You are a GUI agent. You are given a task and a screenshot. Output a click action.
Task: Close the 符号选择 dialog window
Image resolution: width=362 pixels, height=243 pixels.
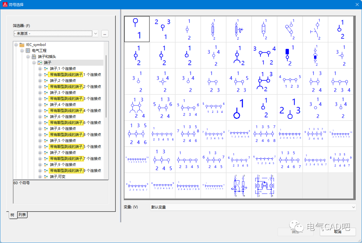click(x=357, y=4)
